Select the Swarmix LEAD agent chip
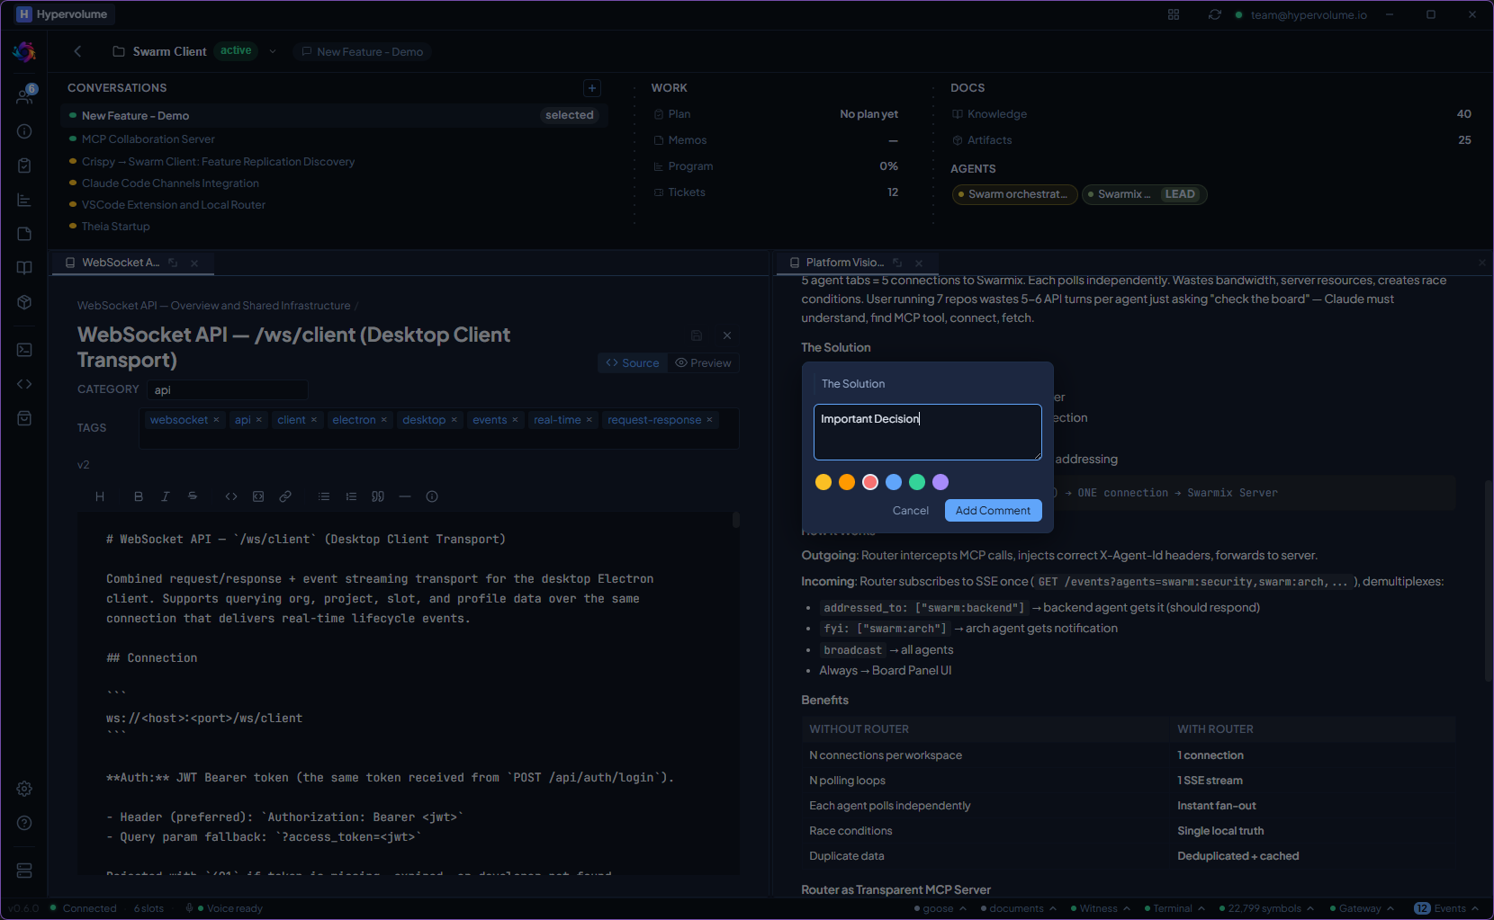This screenshot has height=920, width=1494. coord(1144,194)
